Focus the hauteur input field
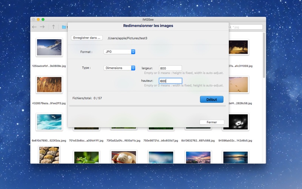 pos(170,81)
